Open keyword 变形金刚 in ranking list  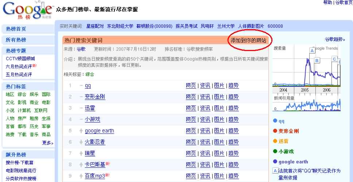tap(95, 97)
